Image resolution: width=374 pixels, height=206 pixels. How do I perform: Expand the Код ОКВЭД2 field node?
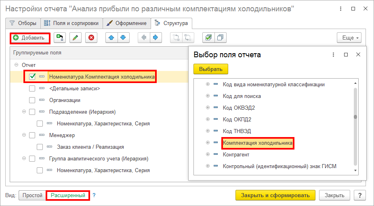pos(208,108)
